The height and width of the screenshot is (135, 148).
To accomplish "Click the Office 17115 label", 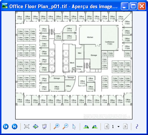I will [x=69, y=30].
